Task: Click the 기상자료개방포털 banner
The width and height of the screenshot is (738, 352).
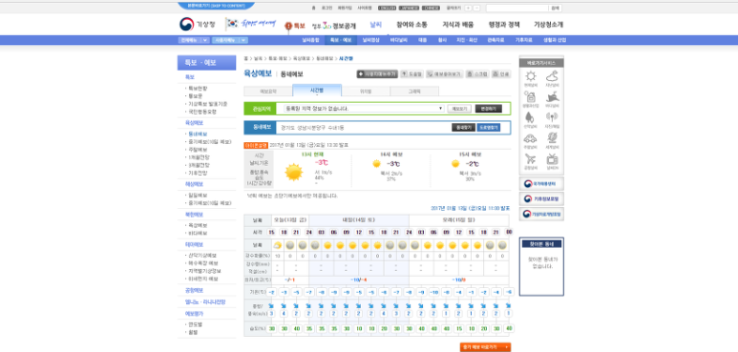Action: 541,214
